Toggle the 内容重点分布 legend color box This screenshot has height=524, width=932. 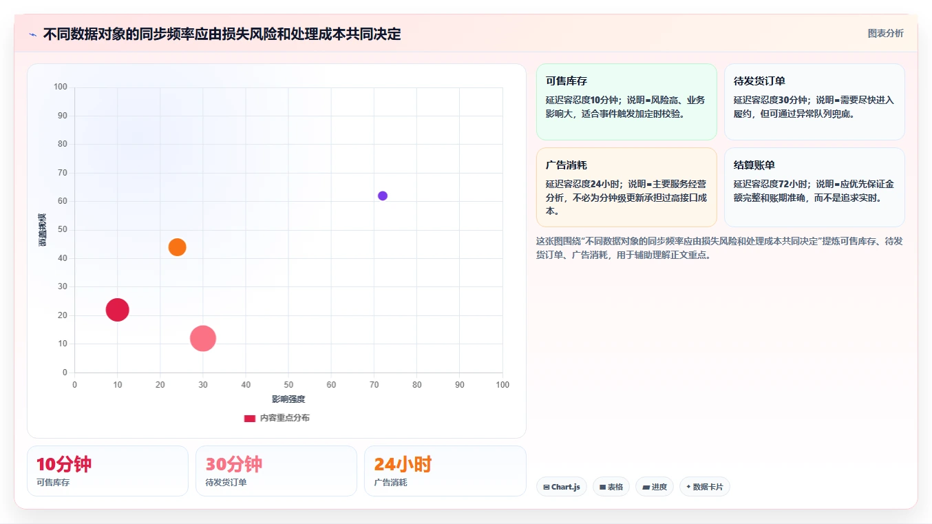250,418
